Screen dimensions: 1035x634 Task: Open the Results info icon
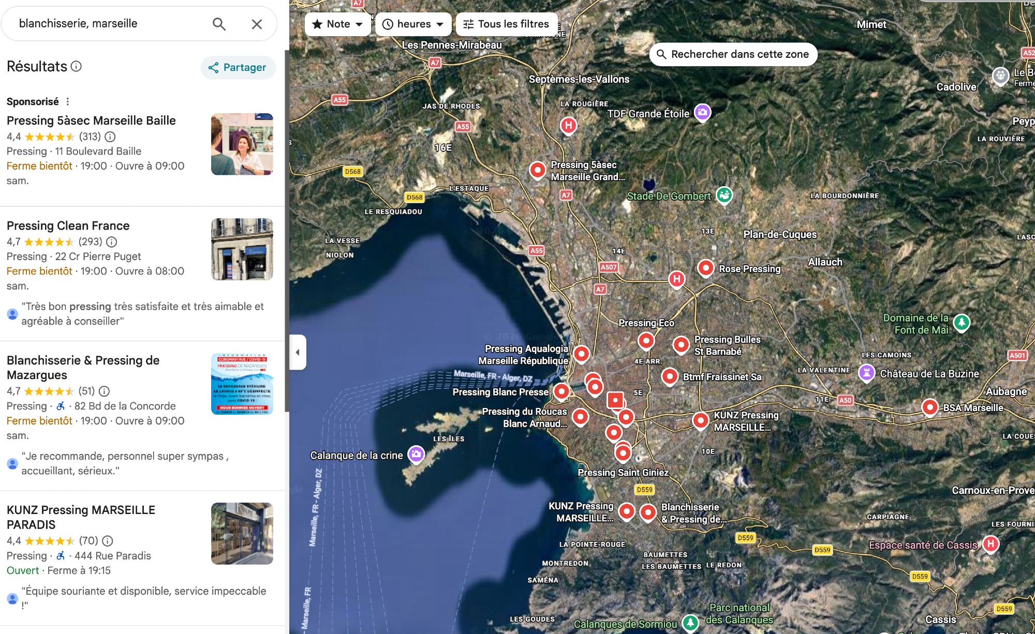pyautogui.click(x=76, y=66)
